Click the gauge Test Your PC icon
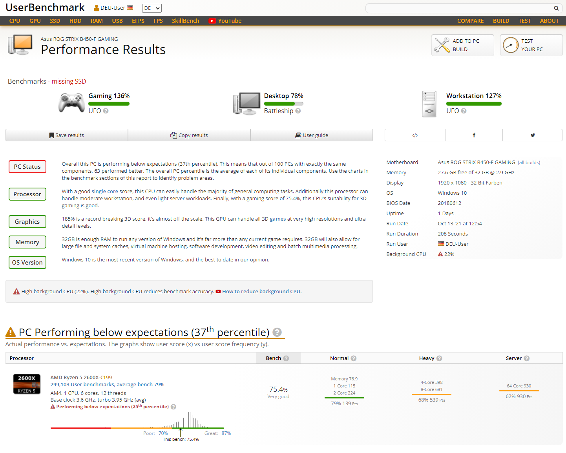The width and height of the screenshot is (566, 453). [511, 45]
